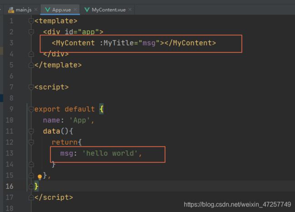Viewport: 295px width, 212px height.
Task: Collapse the return block fold marker
Action: [x=31, y=142]
